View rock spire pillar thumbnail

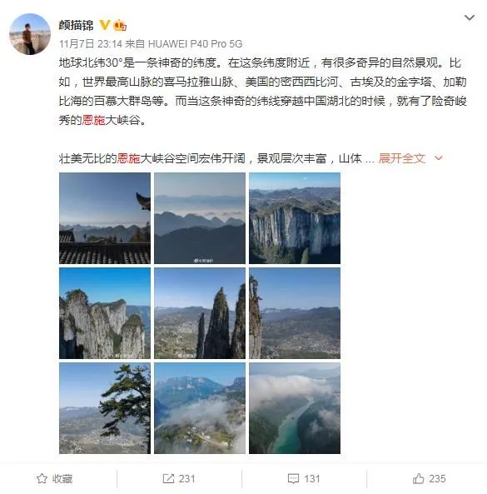[200, 313]
